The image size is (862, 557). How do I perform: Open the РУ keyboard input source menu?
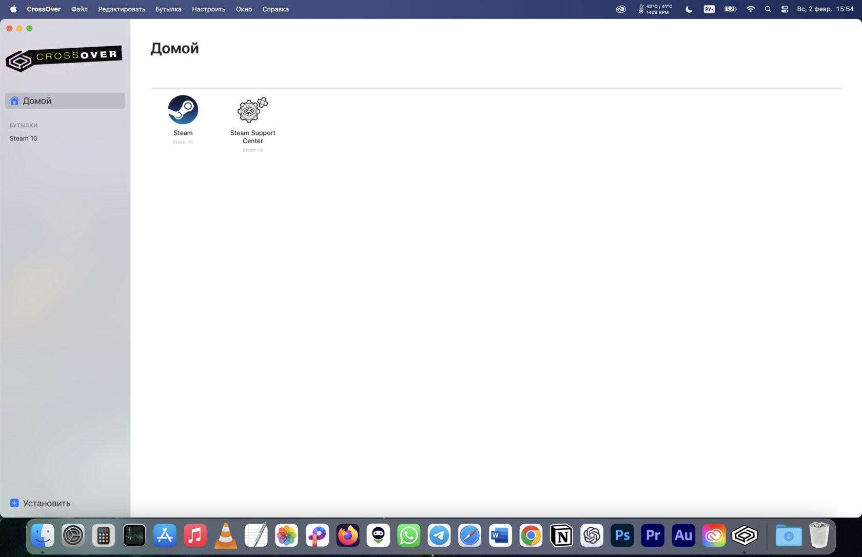coord(709,9)
